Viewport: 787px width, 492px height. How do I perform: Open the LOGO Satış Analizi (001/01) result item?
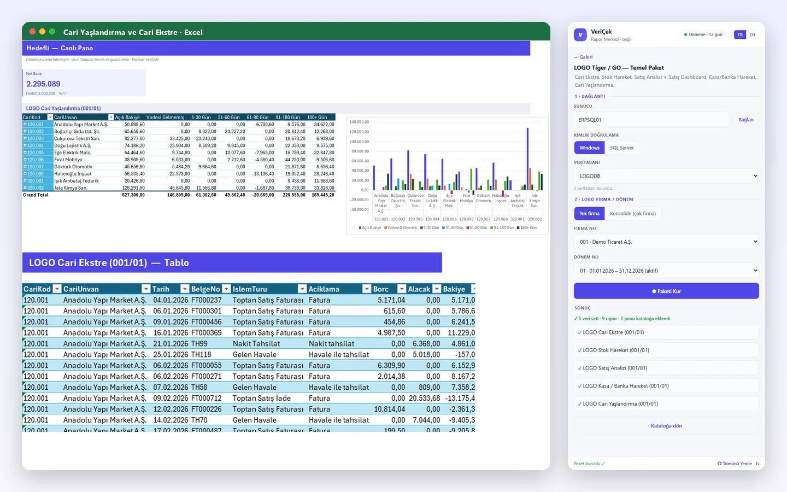click(x=666, y=368)
